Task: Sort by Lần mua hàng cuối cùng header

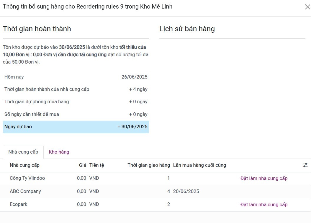Action: tap(199, 165)
